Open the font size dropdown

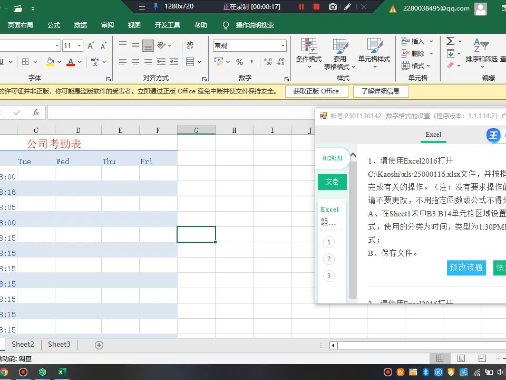point(80,45)
